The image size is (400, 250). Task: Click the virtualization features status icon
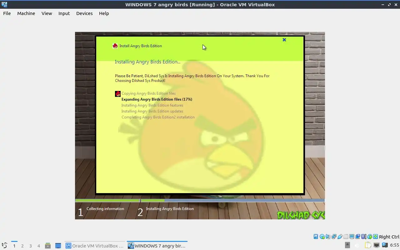click(x=363, y=237)
